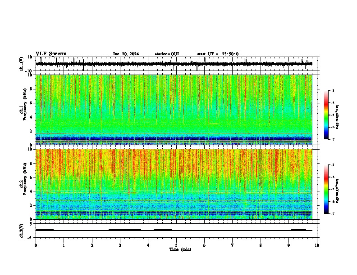Click inside the ch.1 spectrogram panel
This screenshot has height=275, width=357.
pyautogui.click(x=174, y=110)
